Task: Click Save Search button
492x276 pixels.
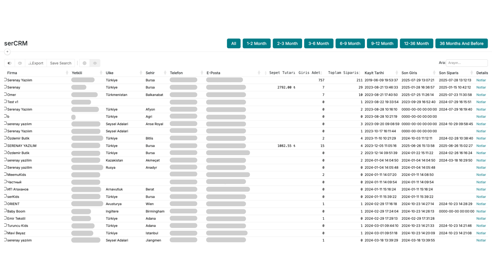Action: 61,63
